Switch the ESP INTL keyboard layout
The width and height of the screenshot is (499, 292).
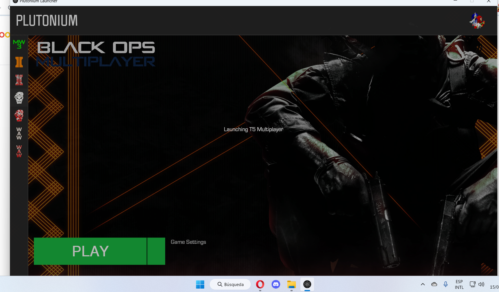tap(459, 284)
